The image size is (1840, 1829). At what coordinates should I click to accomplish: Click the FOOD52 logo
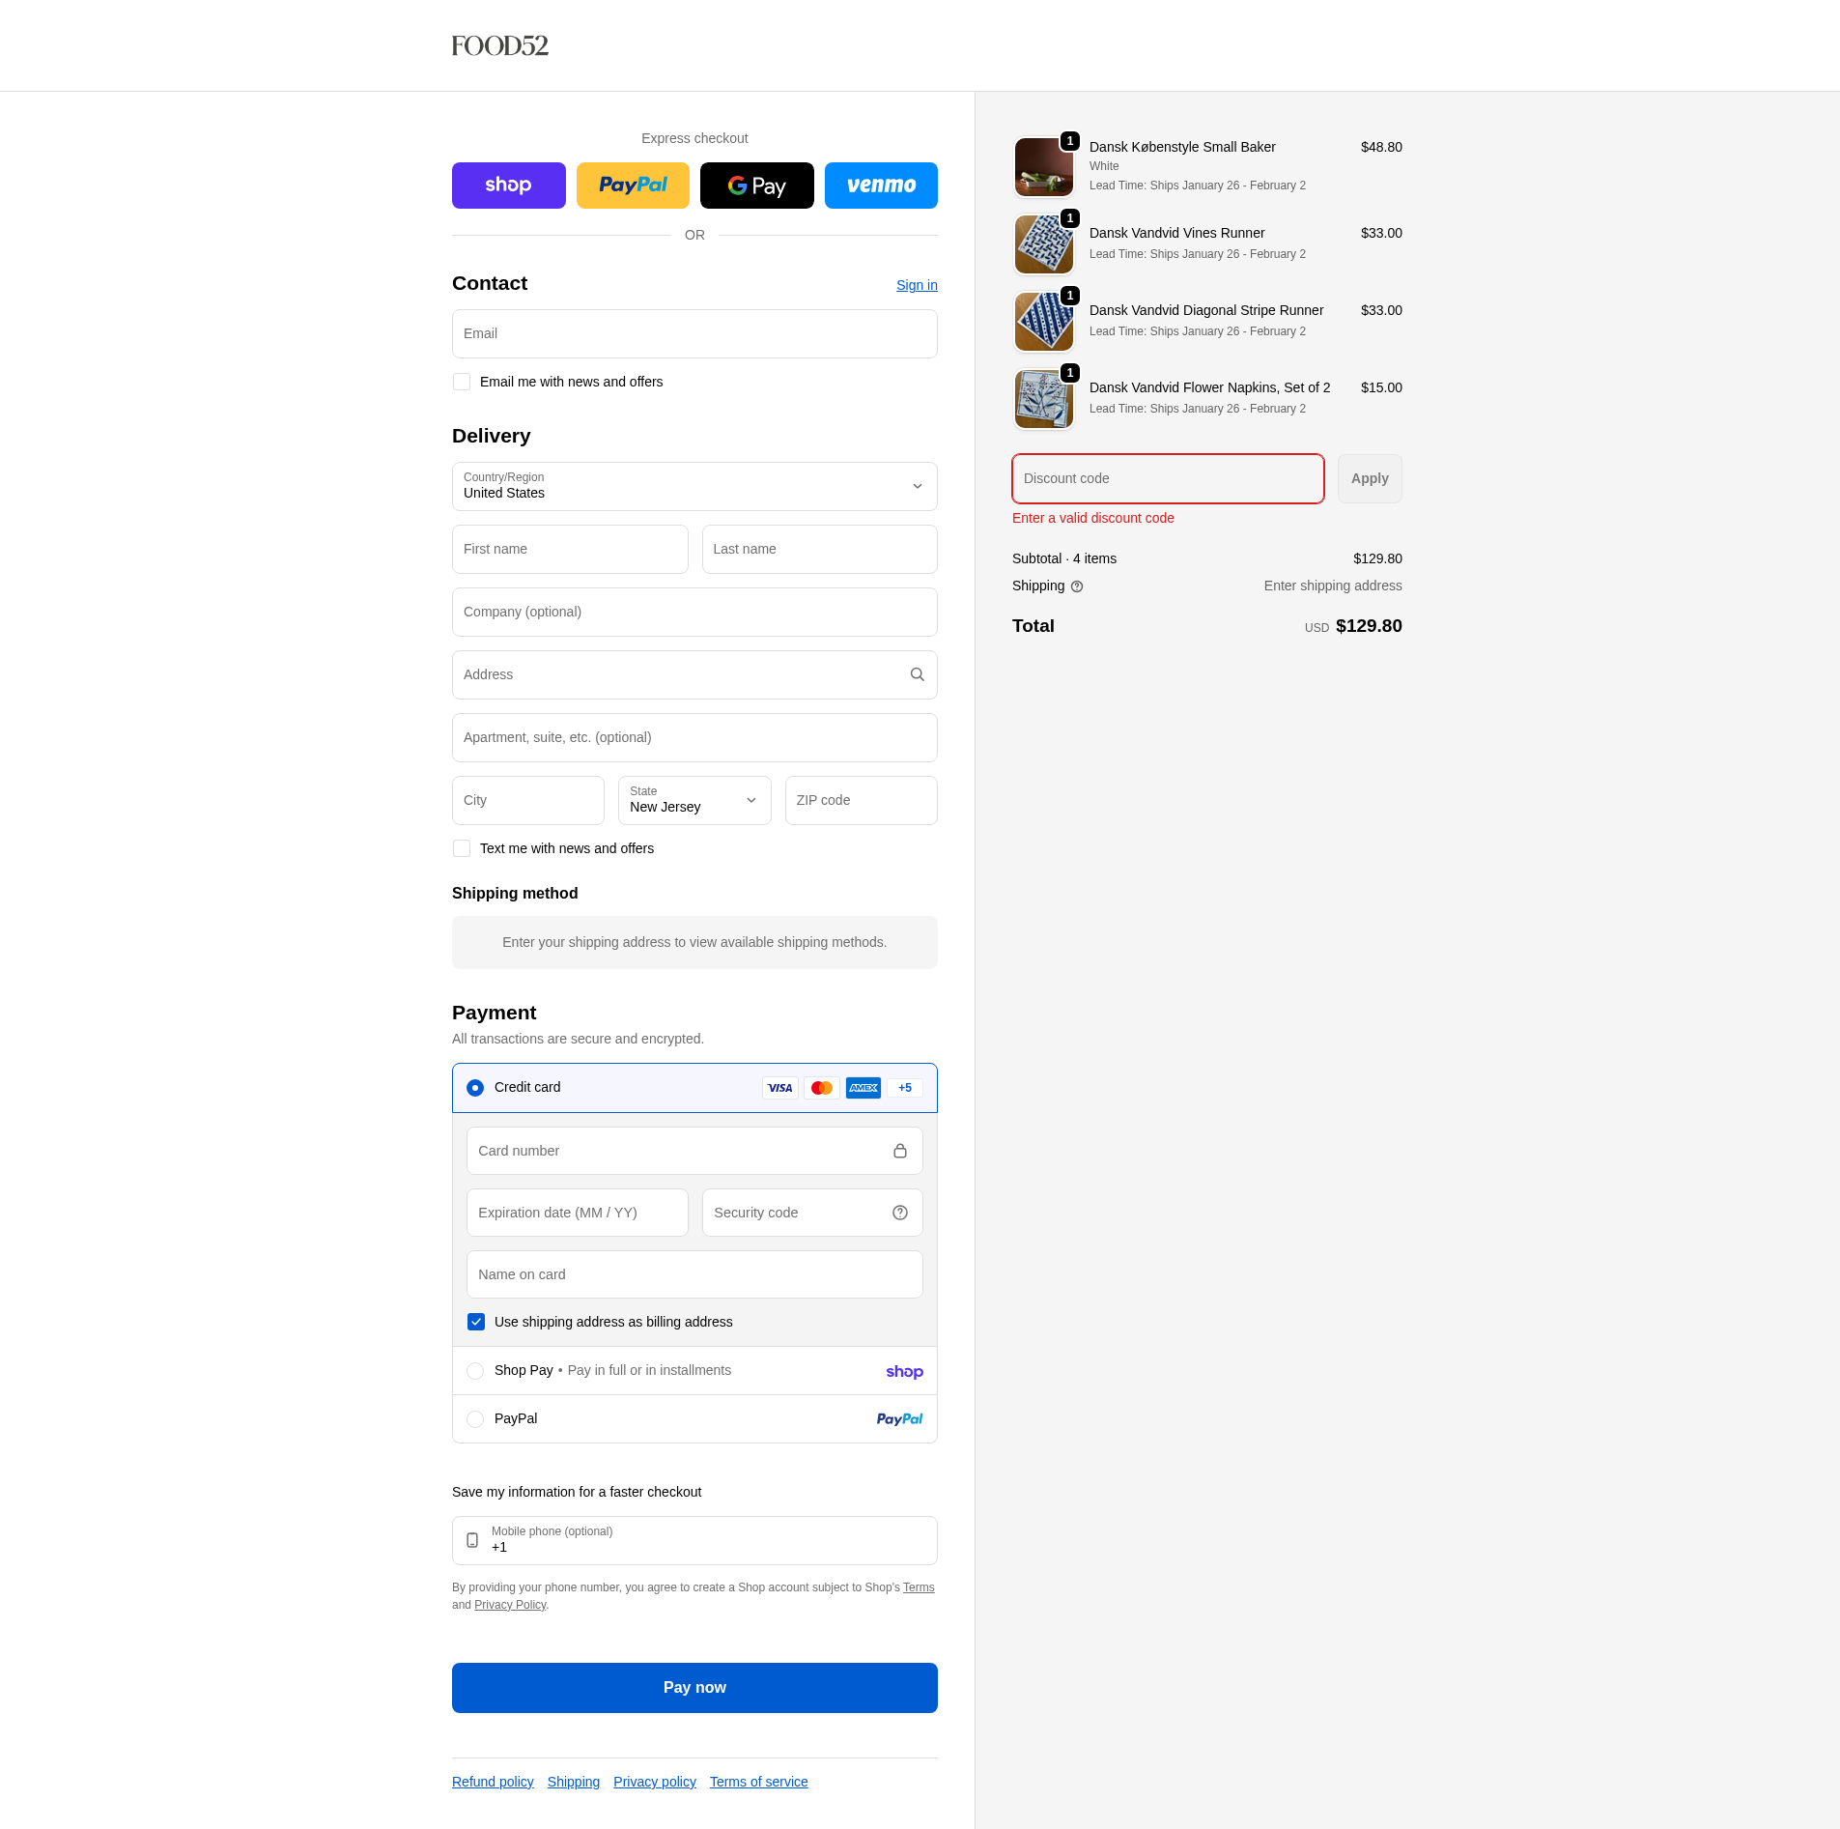click(499, 45)
